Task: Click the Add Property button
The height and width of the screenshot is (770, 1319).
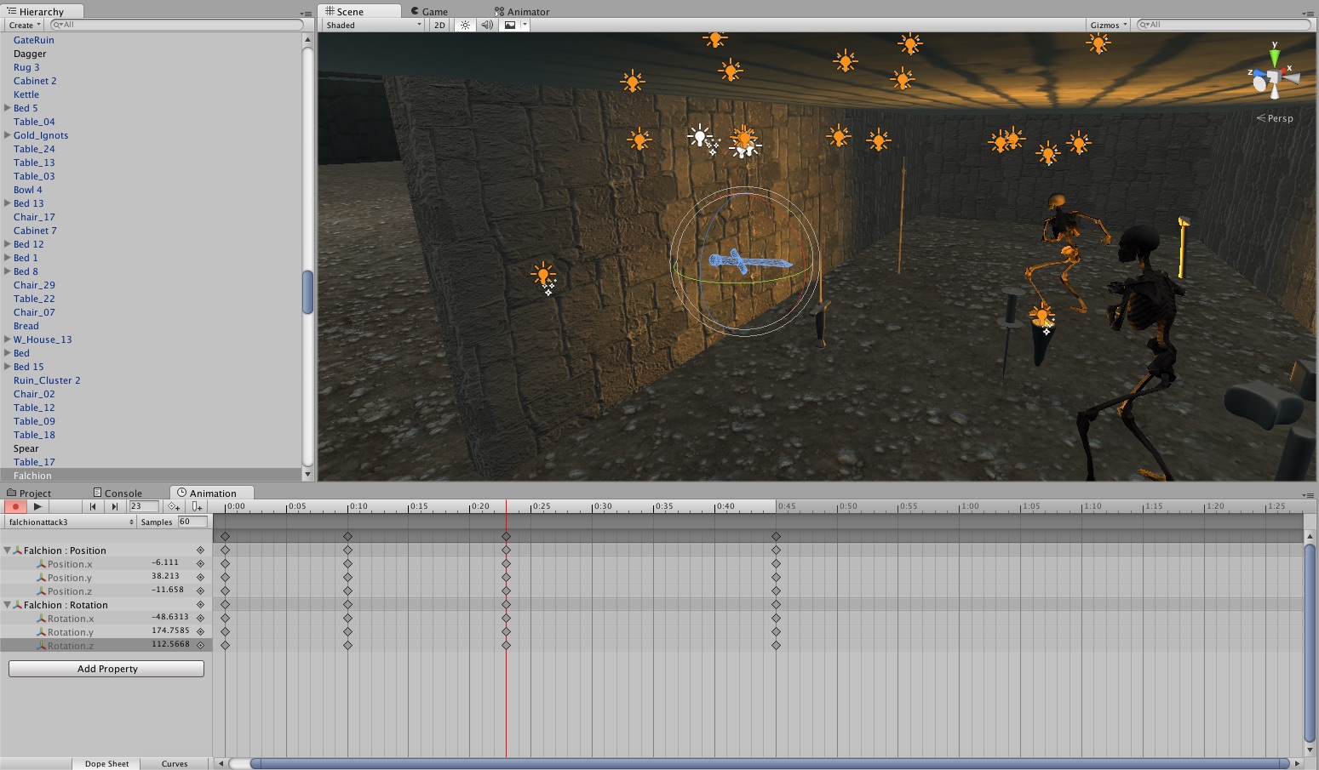Action: pos(106,669)
